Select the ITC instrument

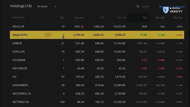click(x=15, y=77)
